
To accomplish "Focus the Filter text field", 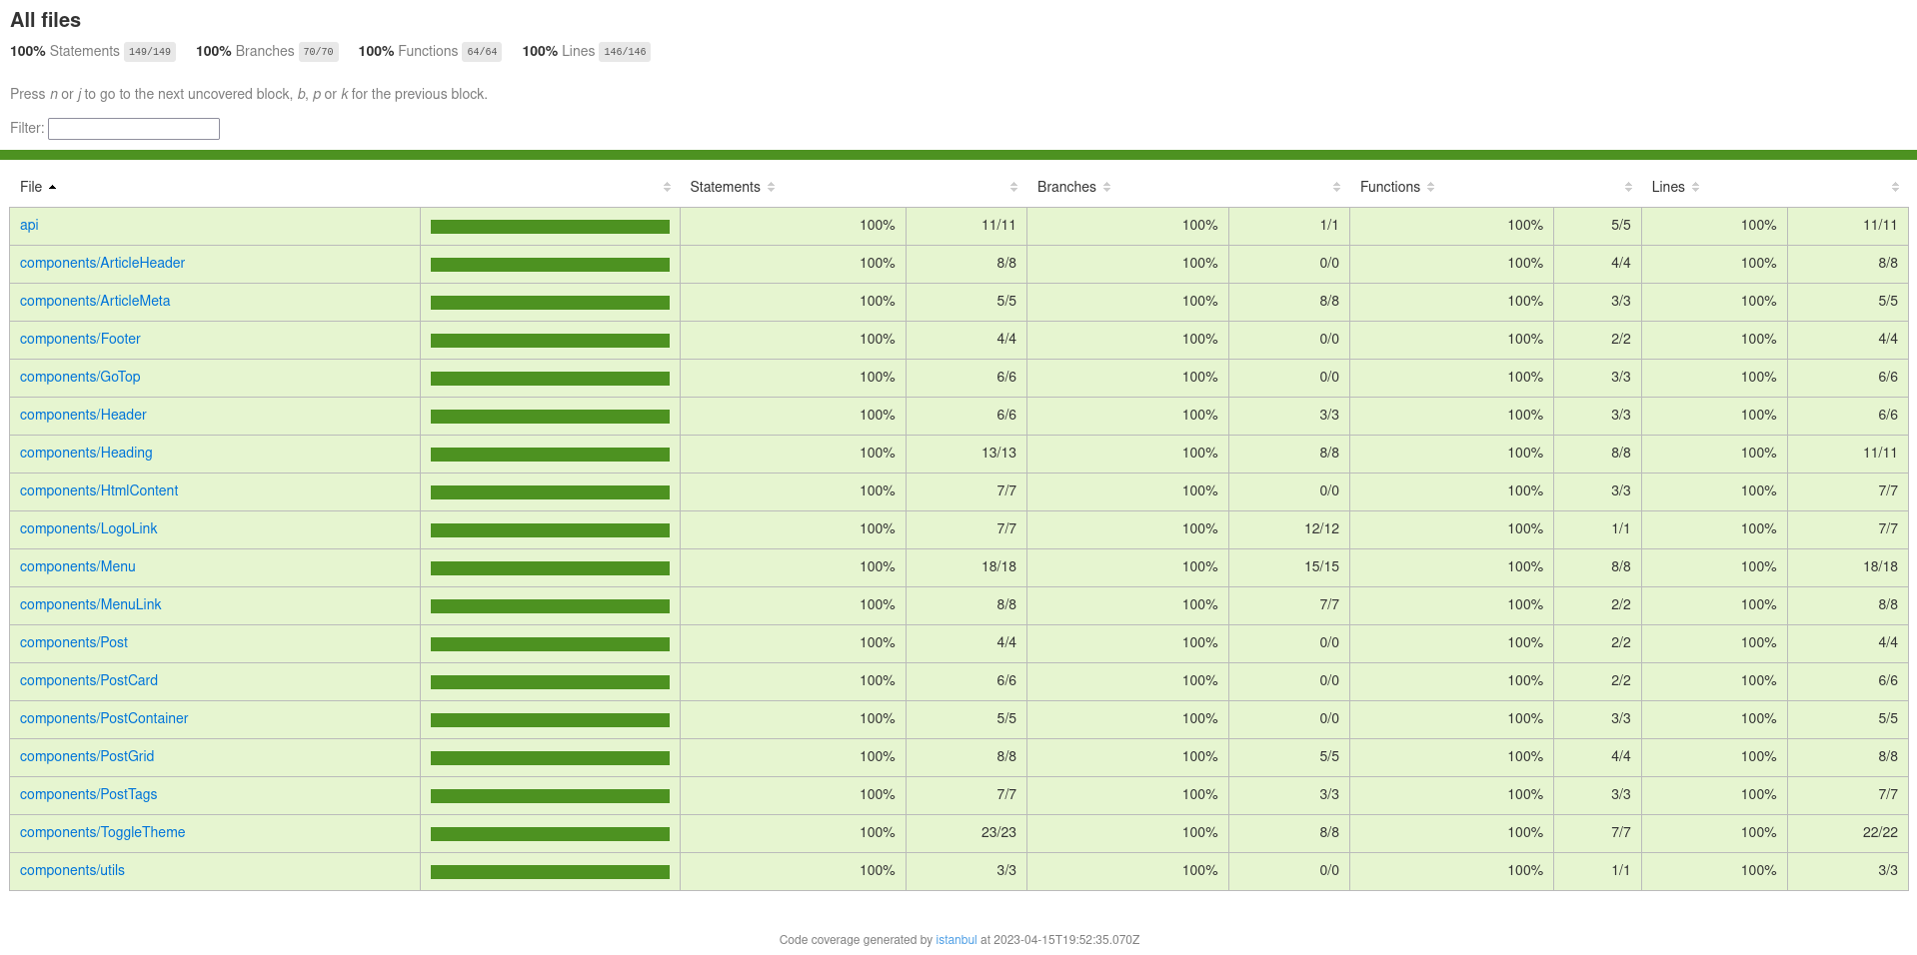I will click(134, 129).
